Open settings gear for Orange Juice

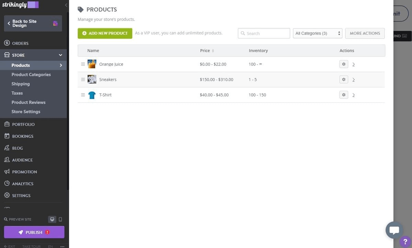[x=344, y=64]
